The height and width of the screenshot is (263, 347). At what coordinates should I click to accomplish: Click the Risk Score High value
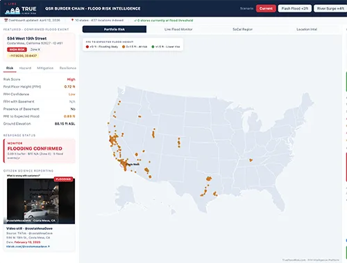(71, 80)
